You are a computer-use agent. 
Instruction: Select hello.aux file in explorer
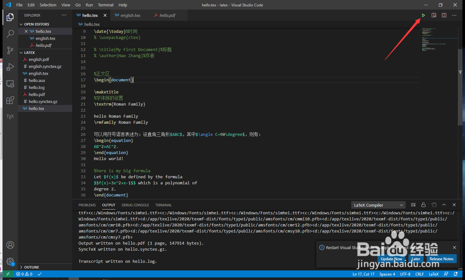click(45, 81)
